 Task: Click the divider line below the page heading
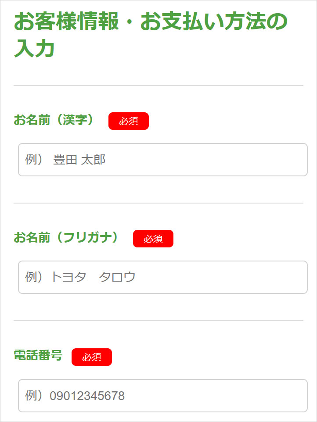point(158,85)
